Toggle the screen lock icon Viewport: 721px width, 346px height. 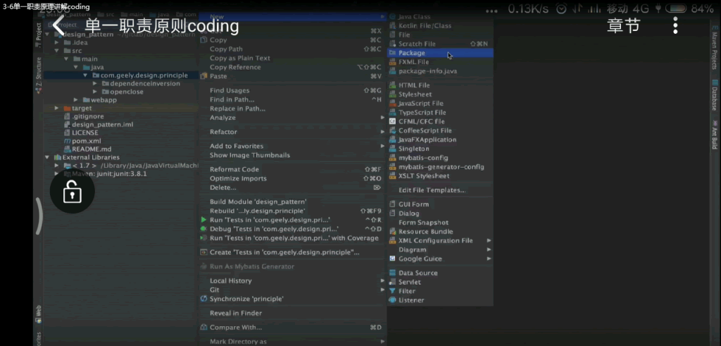coord(71,191)
